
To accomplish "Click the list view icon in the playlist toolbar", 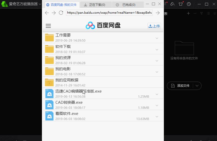I will click(208, 13).
